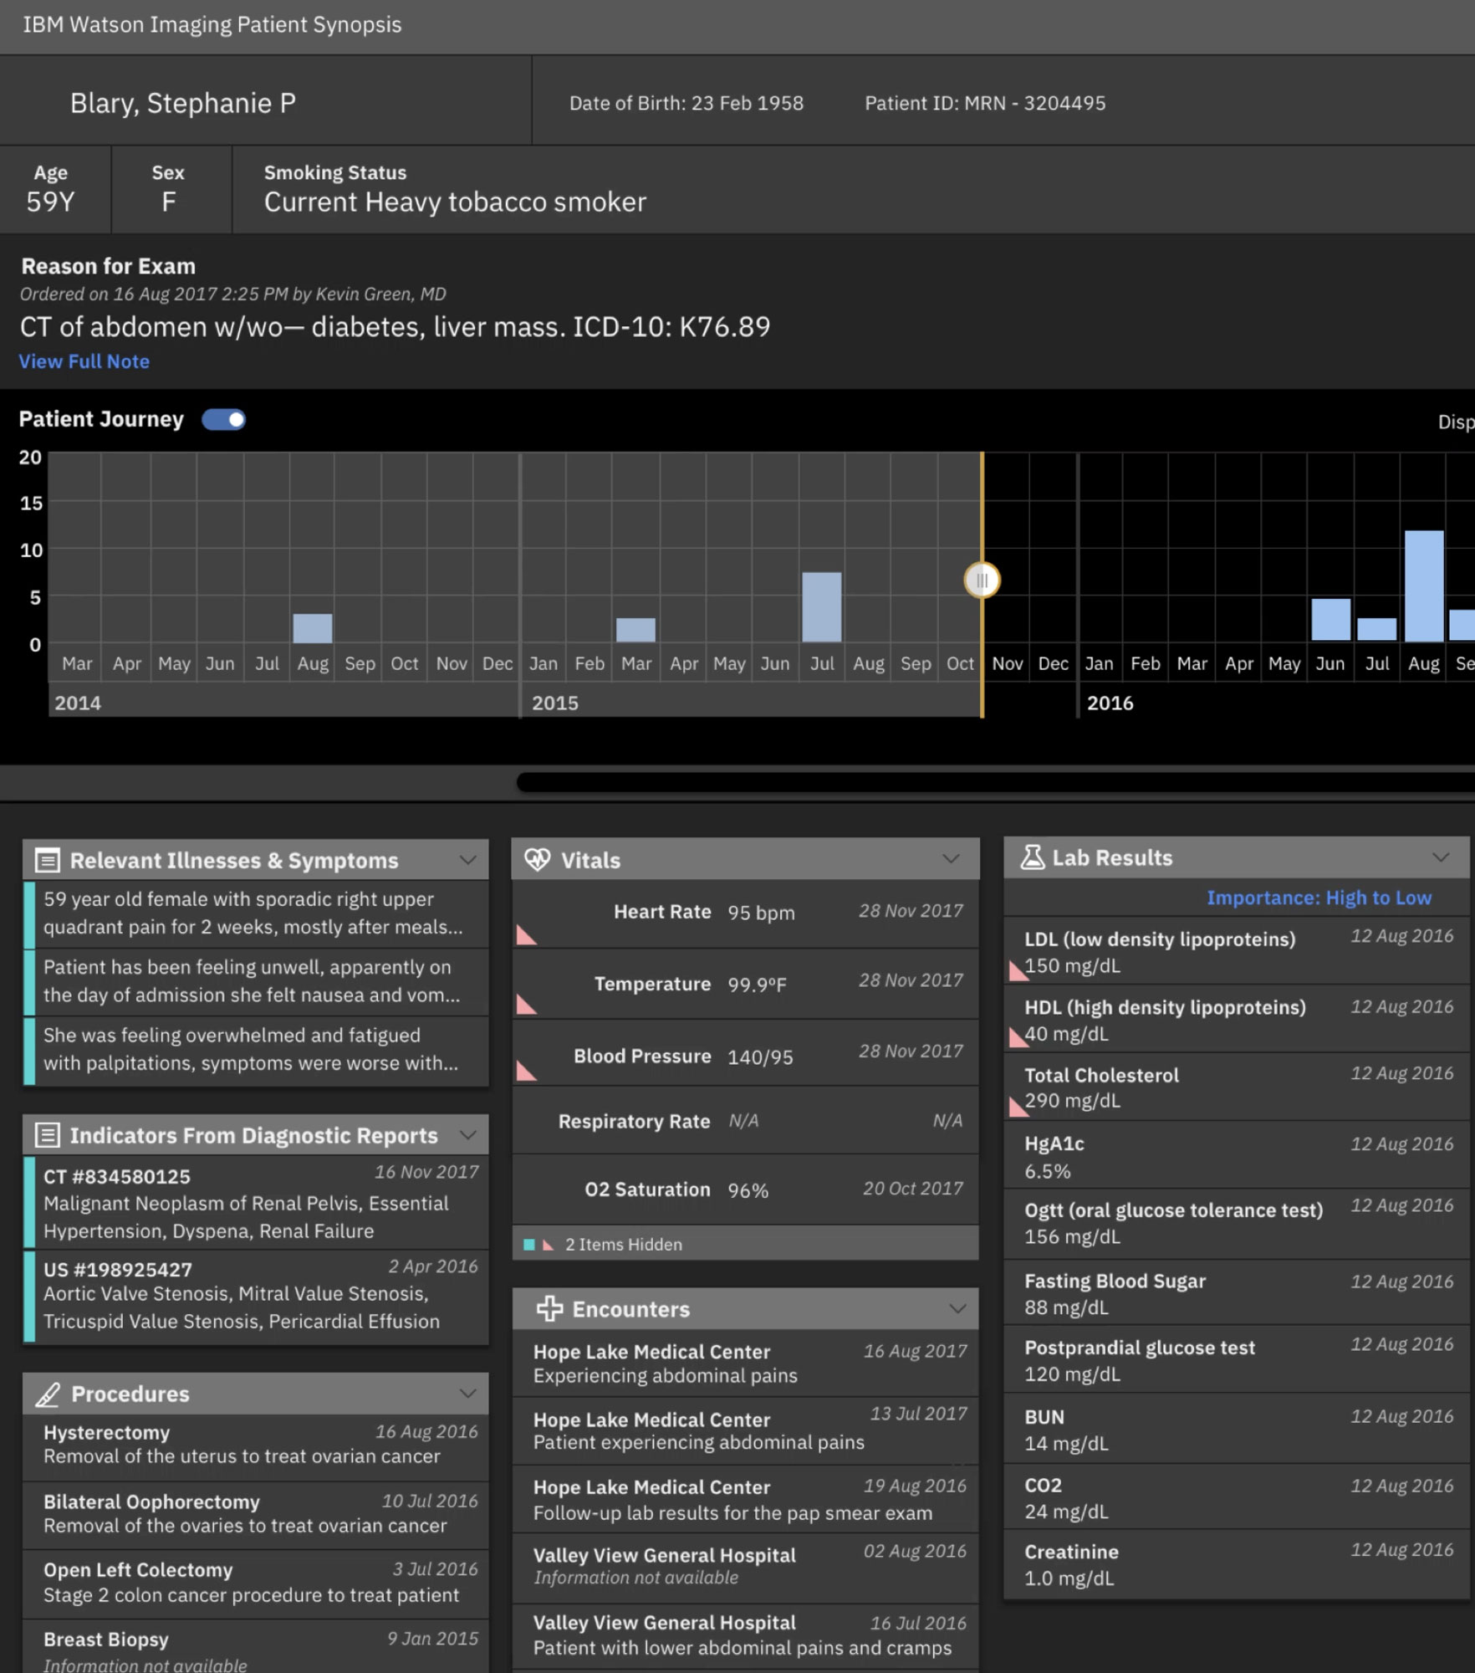Click the O2 Saturation 96% vital row
Screen dimensions: 1475x1673
pos(745,1190)
